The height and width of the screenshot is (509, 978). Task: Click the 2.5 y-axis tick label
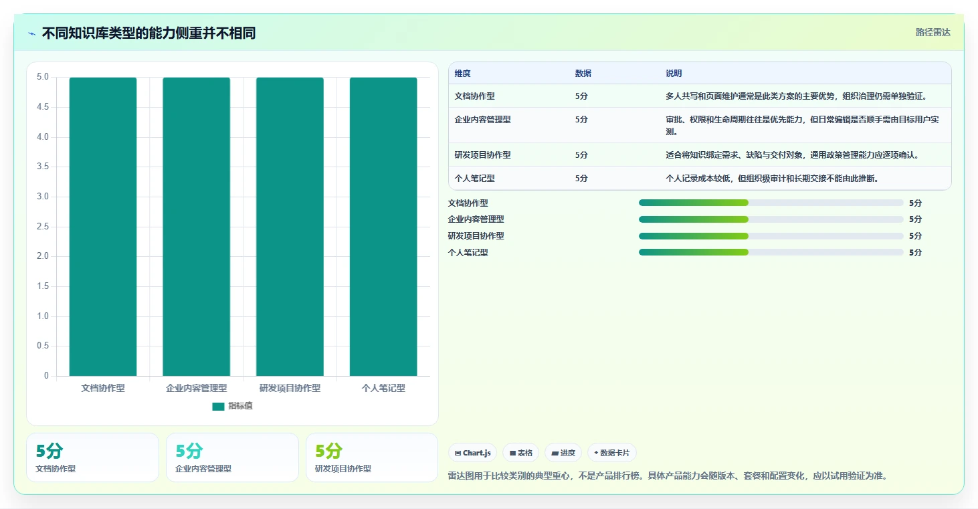42,227
